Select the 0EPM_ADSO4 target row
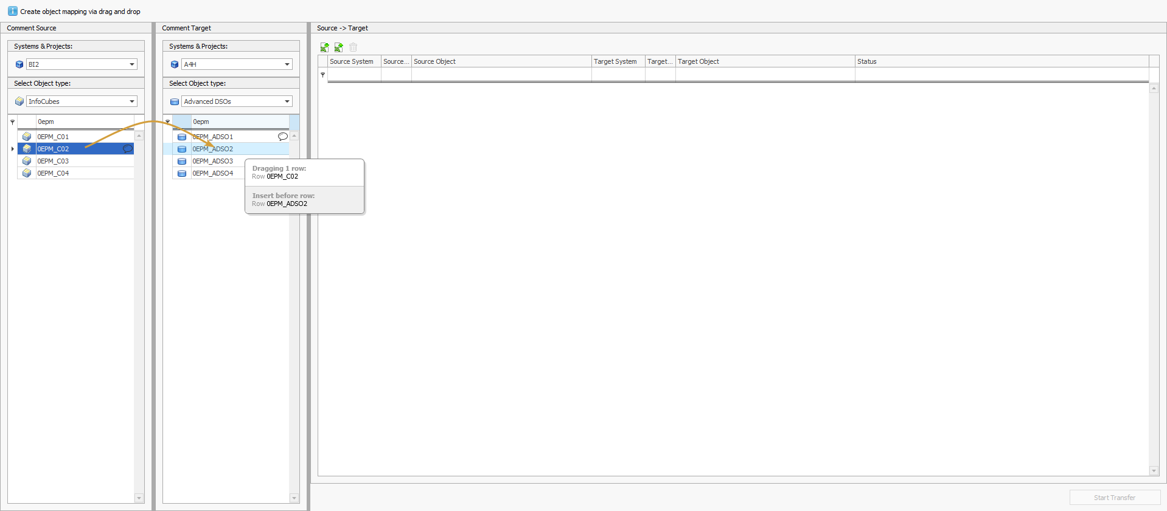The width and height of the screenshot is (1167, 511). (213, 173)
